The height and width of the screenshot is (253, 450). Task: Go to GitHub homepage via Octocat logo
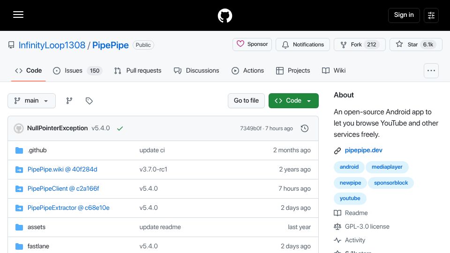click(225, 15)
